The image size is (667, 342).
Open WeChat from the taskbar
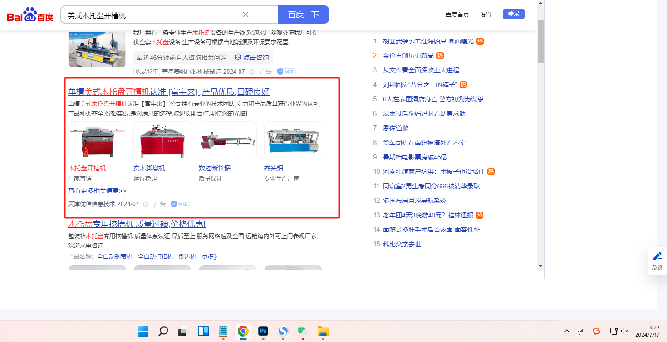point(303,331)
